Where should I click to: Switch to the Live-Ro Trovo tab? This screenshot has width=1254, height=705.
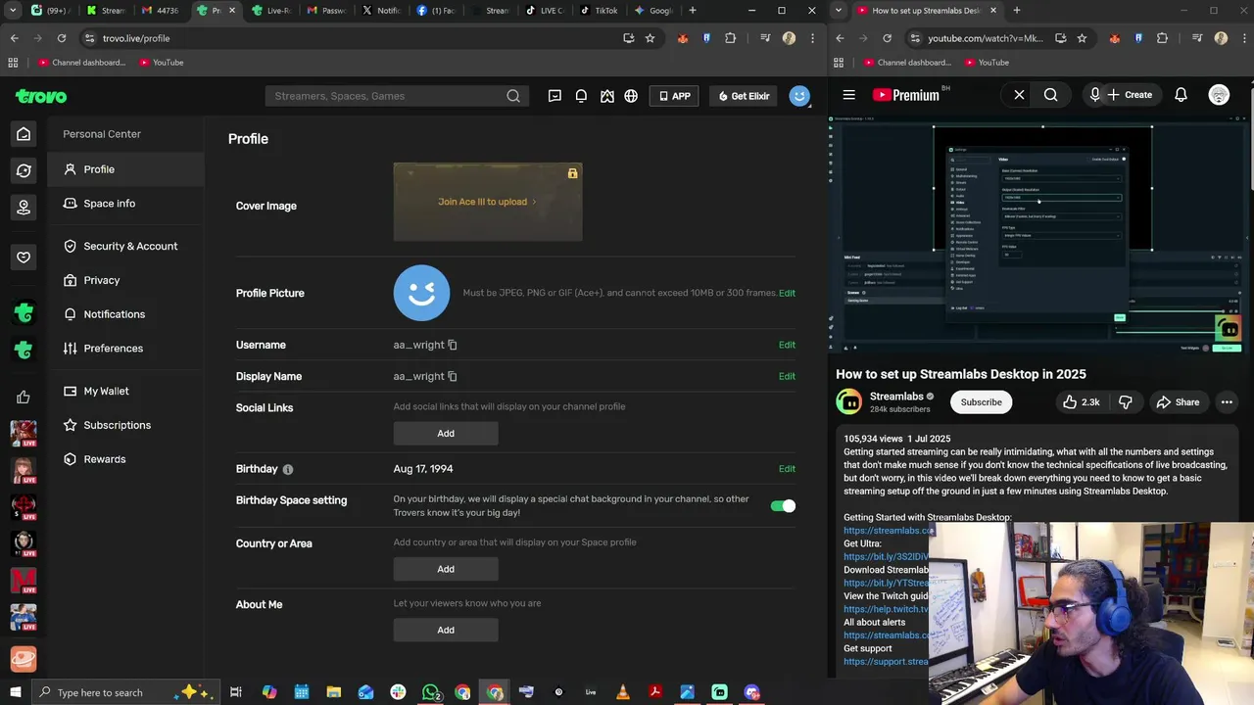[x=271, y=11]
